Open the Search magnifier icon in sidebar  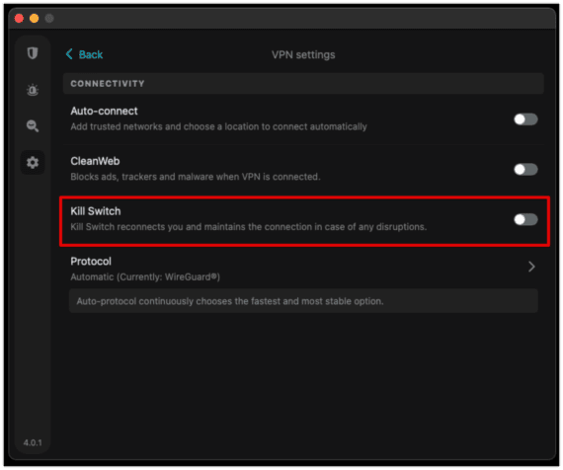(33, 126)
